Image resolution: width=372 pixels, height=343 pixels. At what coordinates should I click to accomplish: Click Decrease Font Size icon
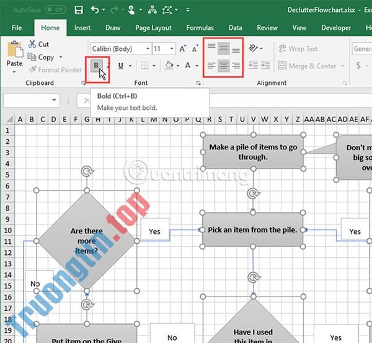pos(195,48)
